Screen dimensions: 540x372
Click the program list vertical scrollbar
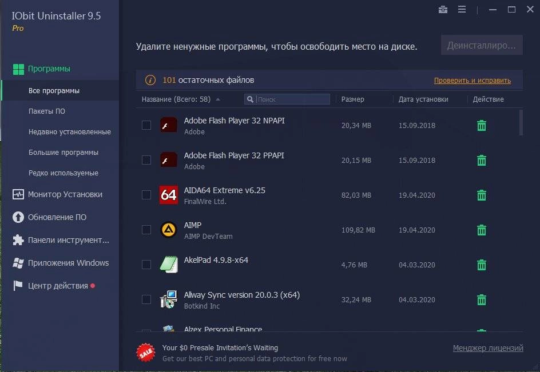(x=521, y=122)
